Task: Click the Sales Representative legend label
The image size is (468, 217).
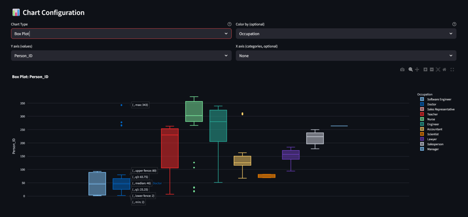Action: pyautogui.click(x=441, y=109)
